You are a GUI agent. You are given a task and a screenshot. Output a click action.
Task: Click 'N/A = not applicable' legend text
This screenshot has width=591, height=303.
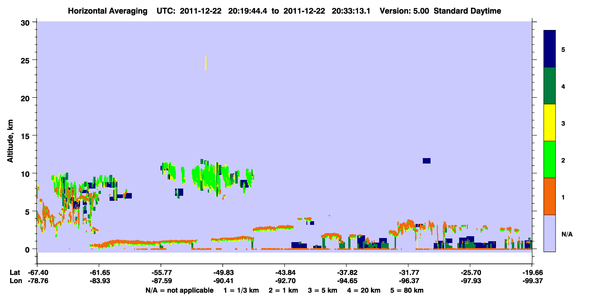179,290
